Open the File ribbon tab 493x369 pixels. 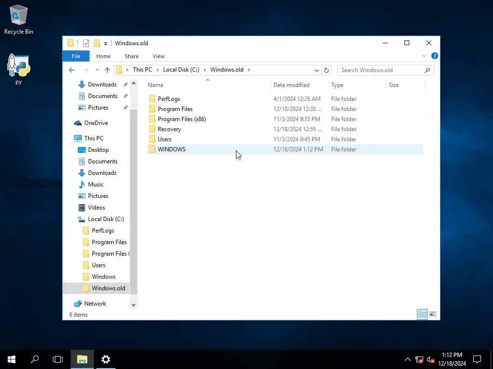click(76, 56)
